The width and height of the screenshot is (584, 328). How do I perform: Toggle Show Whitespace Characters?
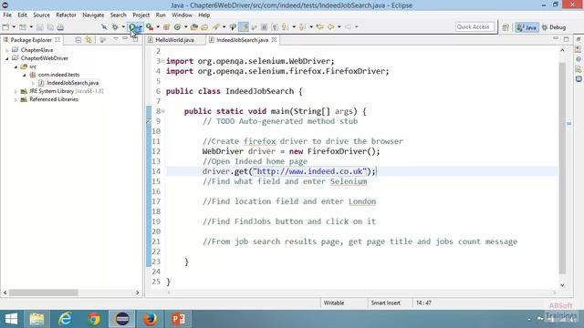pos(275,27)
